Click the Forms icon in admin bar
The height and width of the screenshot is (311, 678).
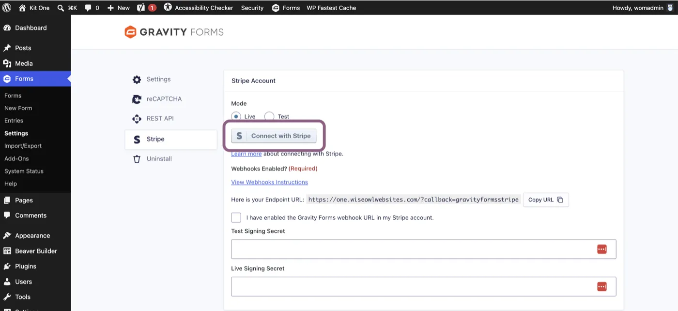tap(276, 8)
